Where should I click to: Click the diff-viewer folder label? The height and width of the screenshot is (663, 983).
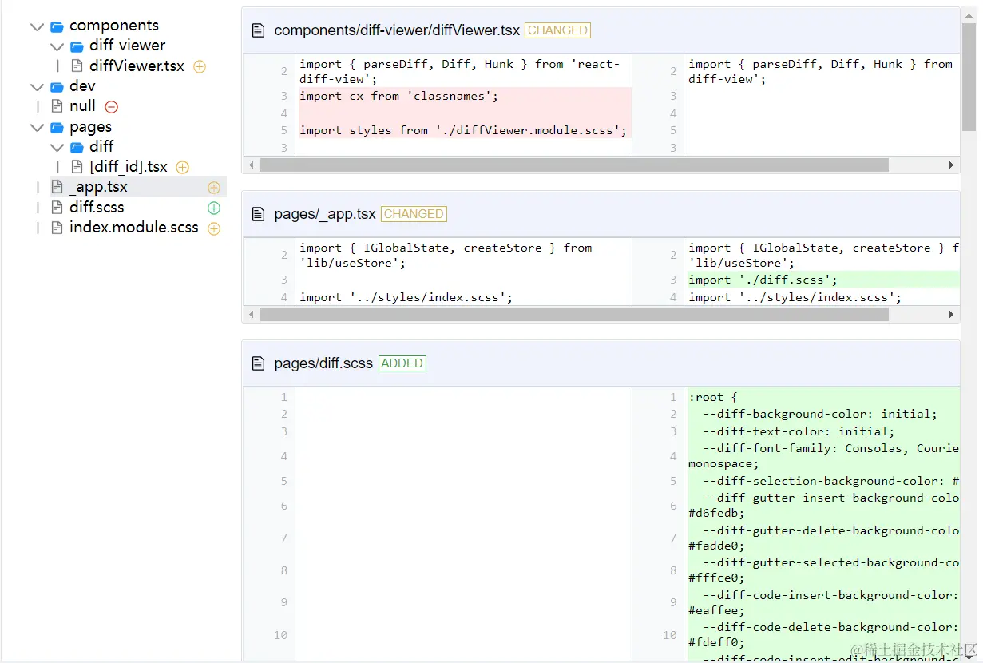click(128, 46)
